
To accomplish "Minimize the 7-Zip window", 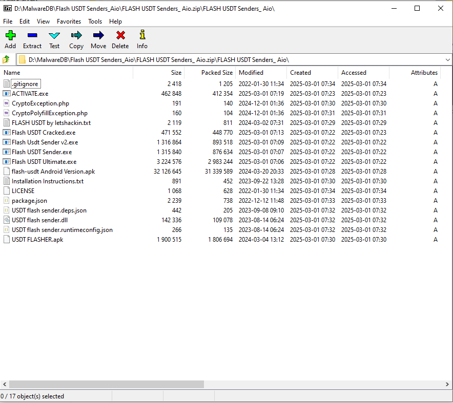I will pyautogui.click(x=394, y=8).
